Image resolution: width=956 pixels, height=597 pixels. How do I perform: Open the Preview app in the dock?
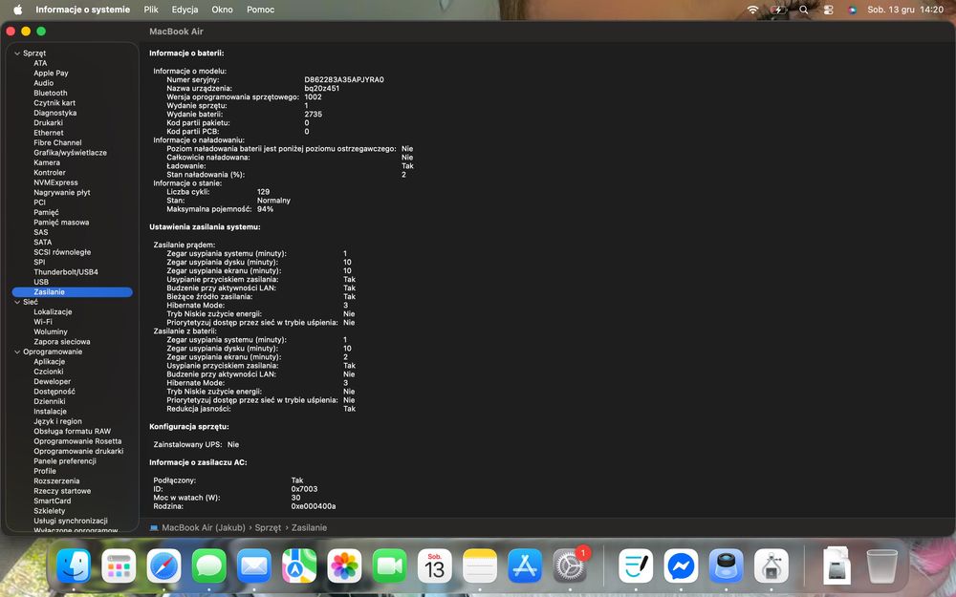pyautogui.click(x=726, y=565)
